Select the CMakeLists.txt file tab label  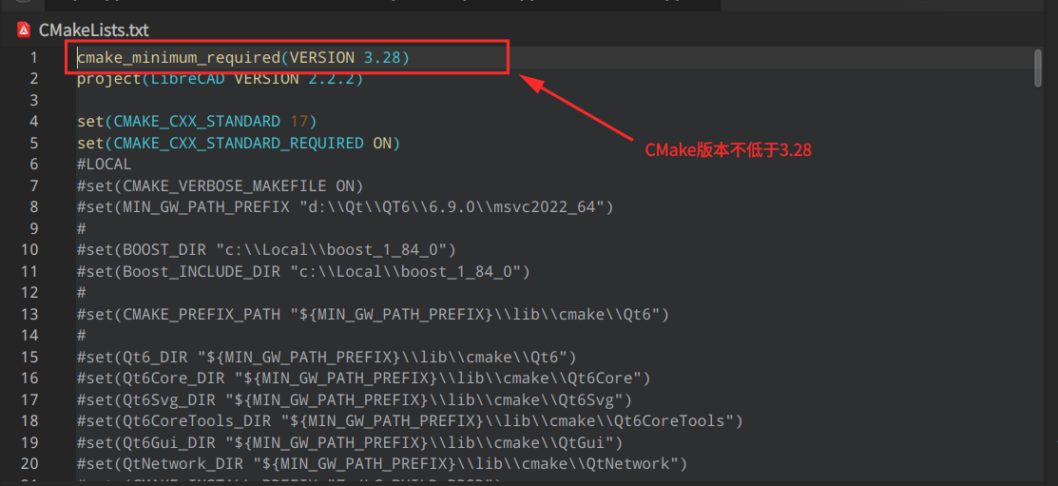coord(94,29)
